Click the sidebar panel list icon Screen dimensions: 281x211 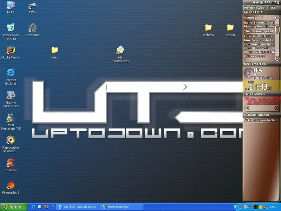(x=261, y=2)
